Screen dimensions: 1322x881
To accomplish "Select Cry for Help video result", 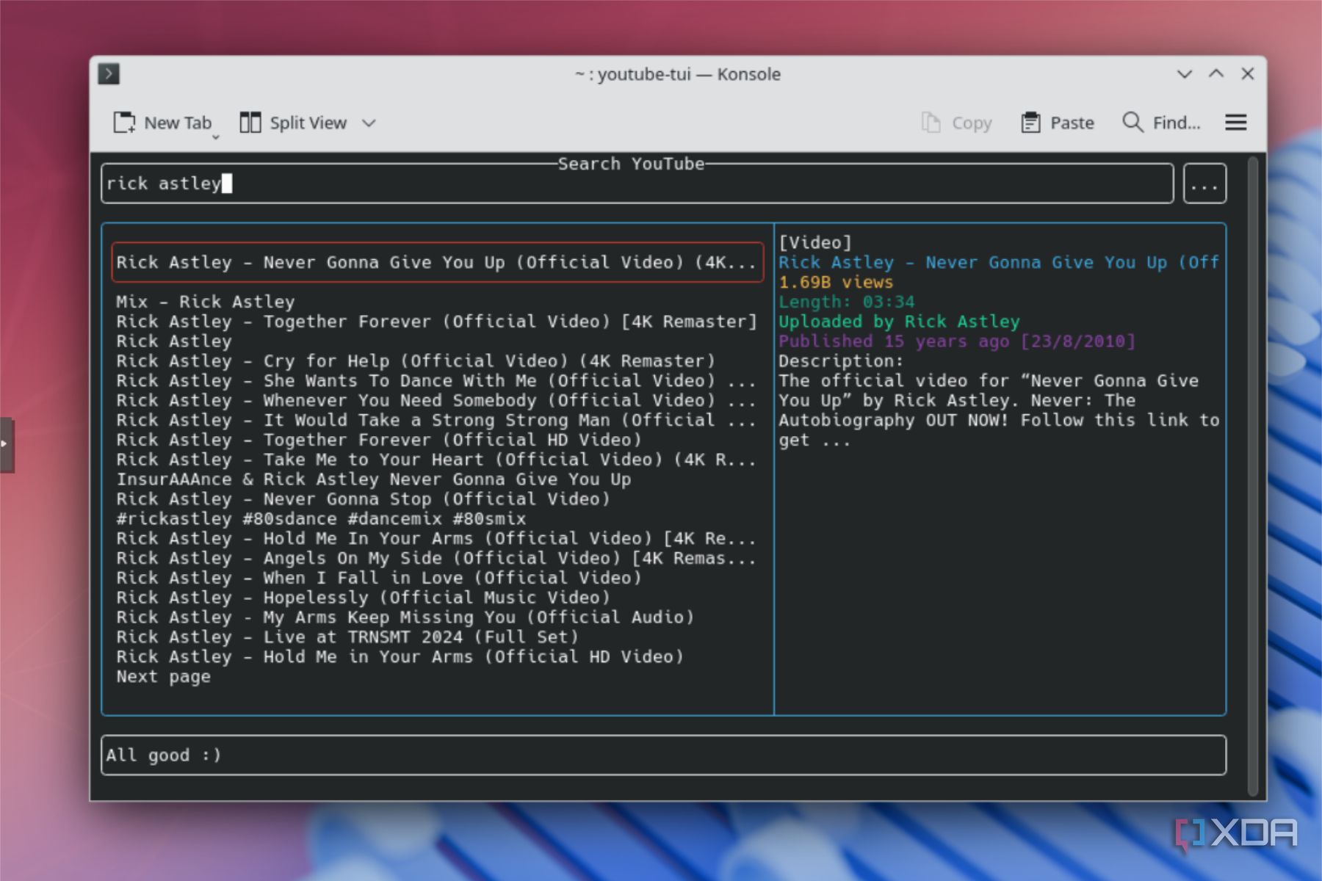I will (415, 361).
